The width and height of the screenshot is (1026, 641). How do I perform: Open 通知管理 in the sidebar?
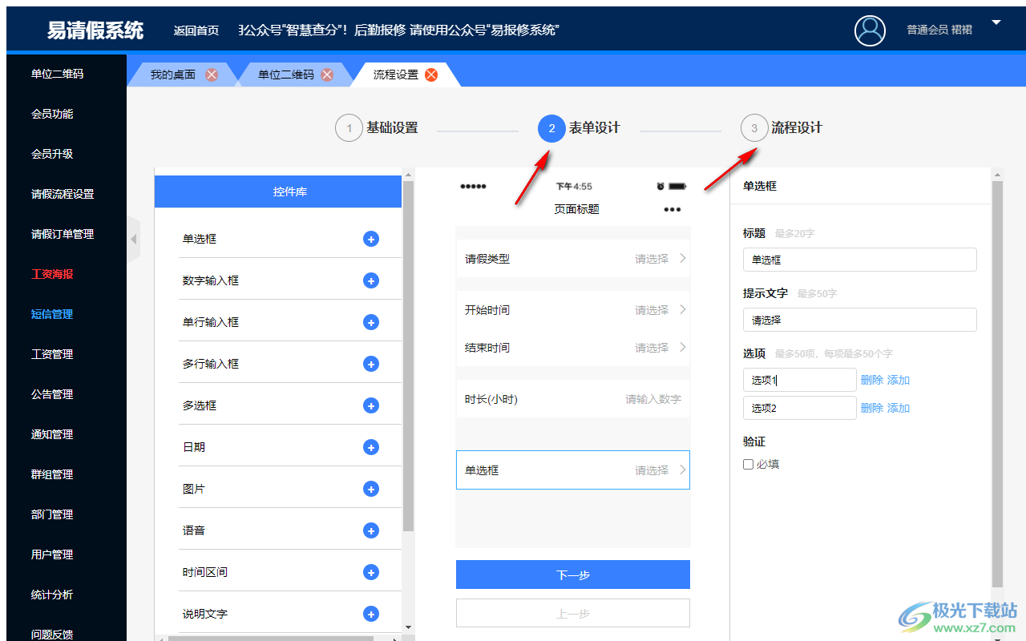[52, 434]
